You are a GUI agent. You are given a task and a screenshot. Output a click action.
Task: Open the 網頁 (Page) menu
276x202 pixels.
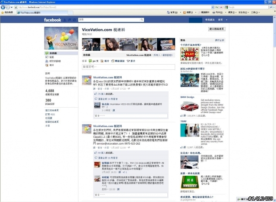[232, 12]
